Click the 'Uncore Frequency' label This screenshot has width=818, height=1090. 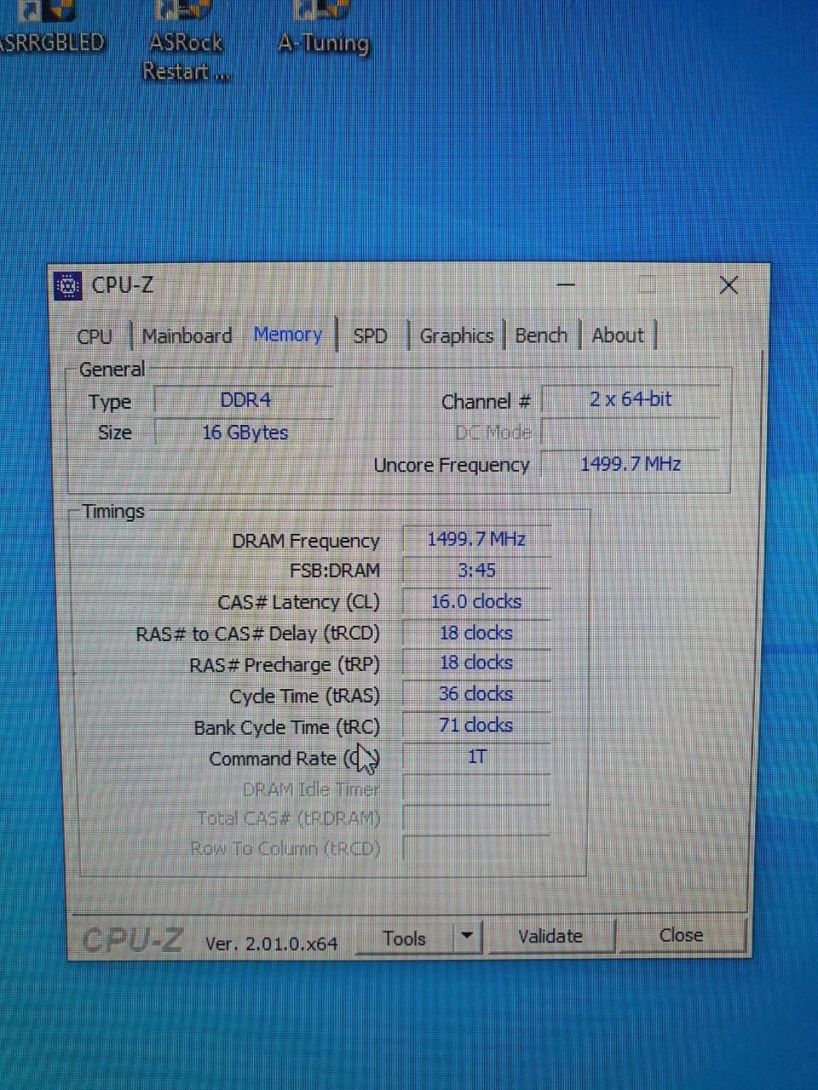[452, 465]
